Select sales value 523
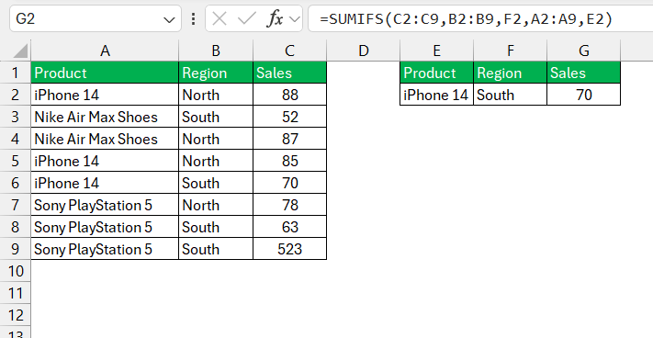653x338 pixels. coord(290,249)
